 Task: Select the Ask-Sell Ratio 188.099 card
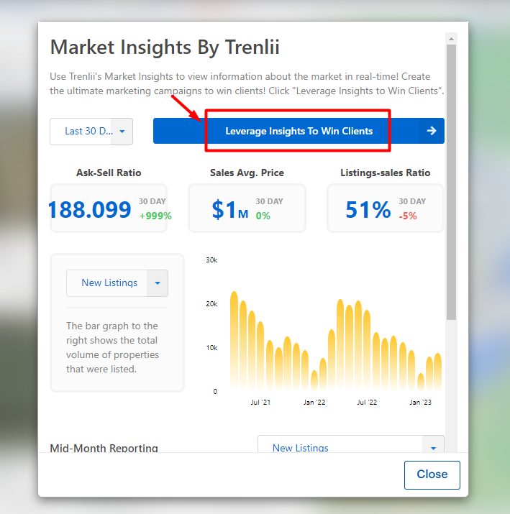tap(109, 208)
